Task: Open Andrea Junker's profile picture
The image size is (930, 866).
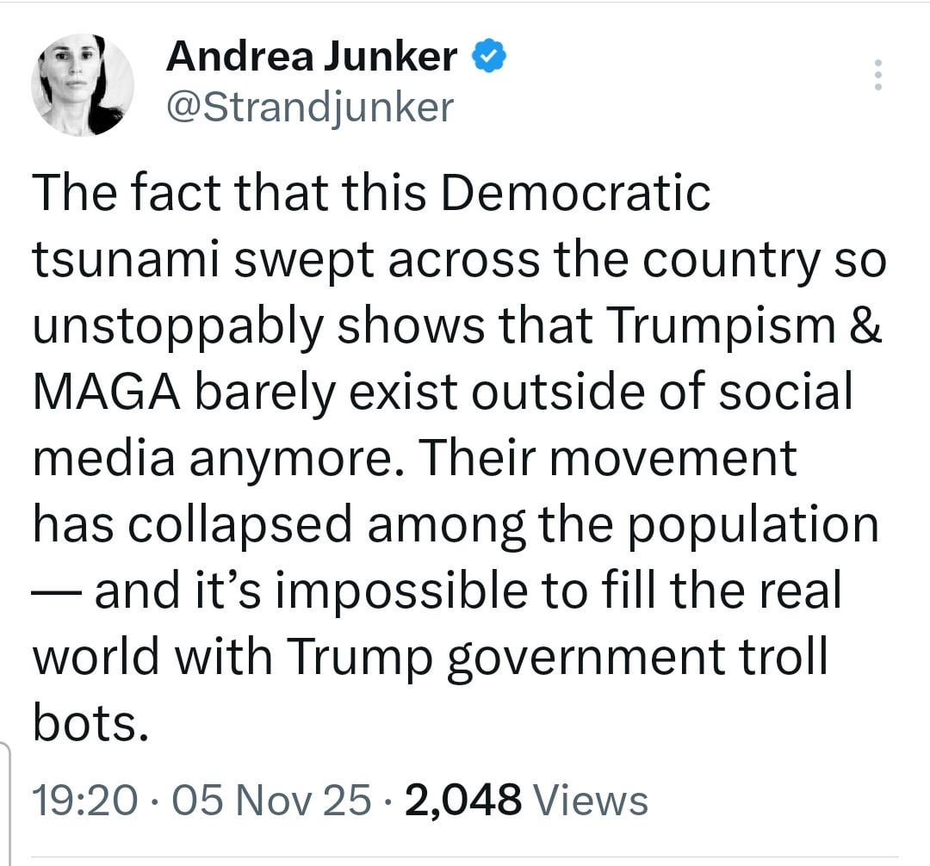Action: (x=82, y=85)
